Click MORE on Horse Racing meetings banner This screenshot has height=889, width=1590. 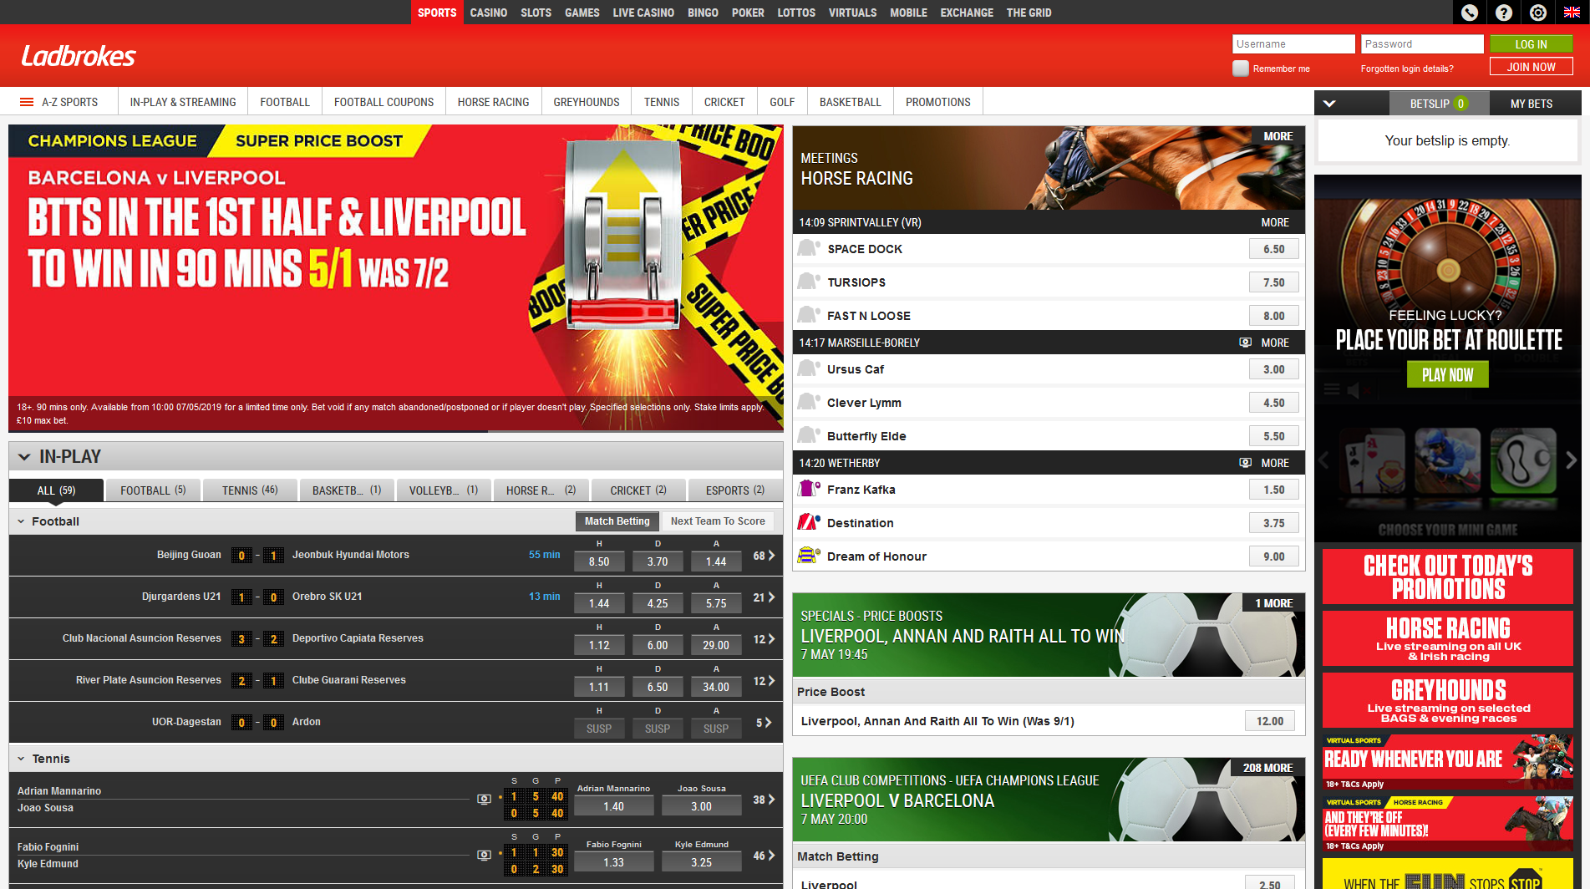pyautogui.click(x=1278, y=136)
